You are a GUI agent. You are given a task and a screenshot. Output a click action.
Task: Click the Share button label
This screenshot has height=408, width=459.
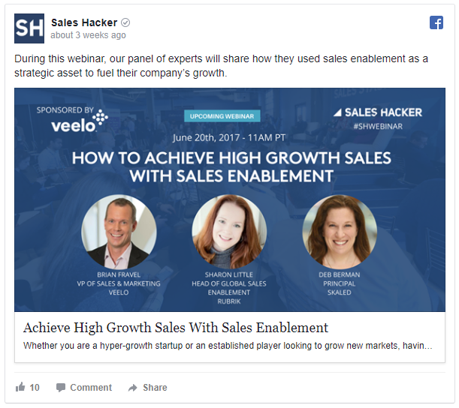pos(155,387)
